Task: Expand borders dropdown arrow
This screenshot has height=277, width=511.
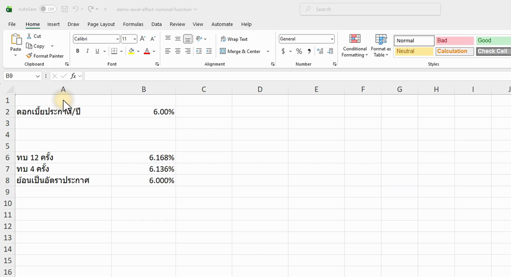Action: (121, 51)
